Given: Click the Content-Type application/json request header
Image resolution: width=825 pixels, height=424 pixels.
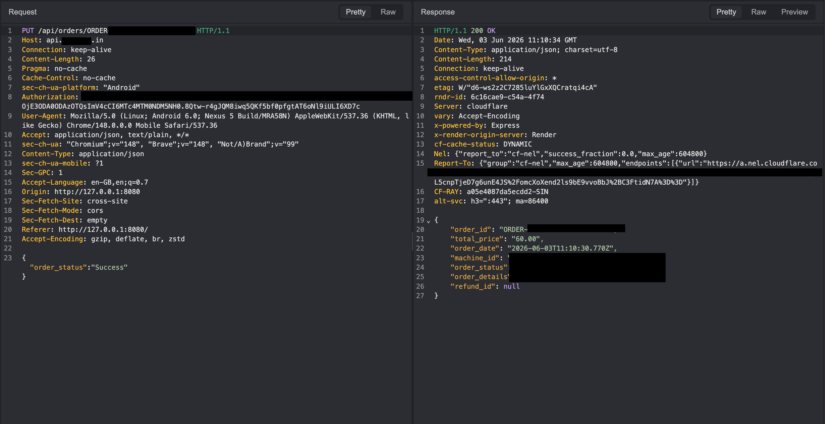Looking at the screenshot, I should 83,154.
